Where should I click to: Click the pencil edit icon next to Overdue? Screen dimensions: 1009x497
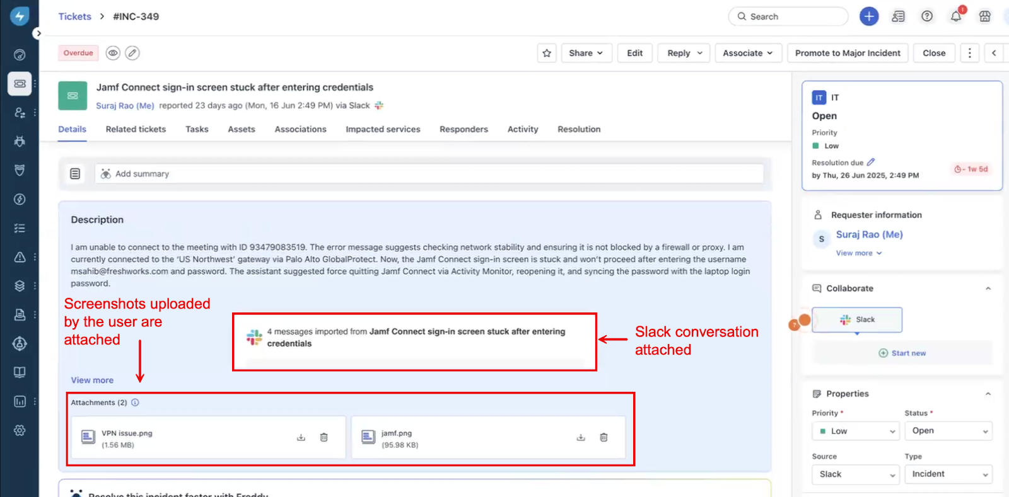tap(132, 53)
